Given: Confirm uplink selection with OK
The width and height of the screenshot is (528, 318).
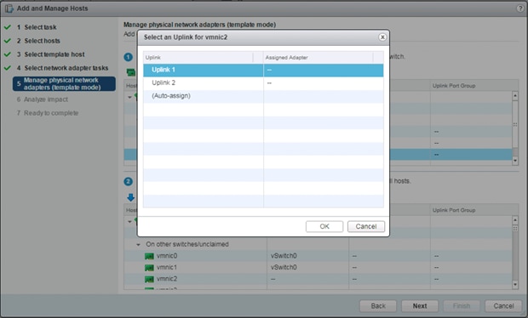Looking at the screenshot, I should tap(324, 226).
